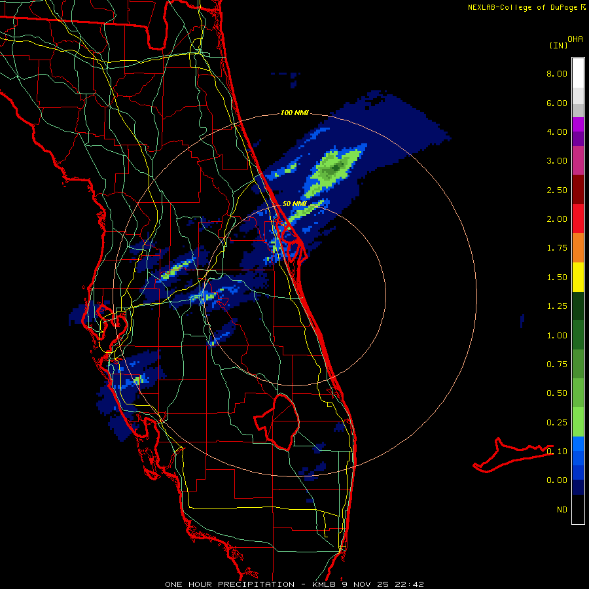
Task: Click the 50 NMI range ring label
Action: (294, 204)
